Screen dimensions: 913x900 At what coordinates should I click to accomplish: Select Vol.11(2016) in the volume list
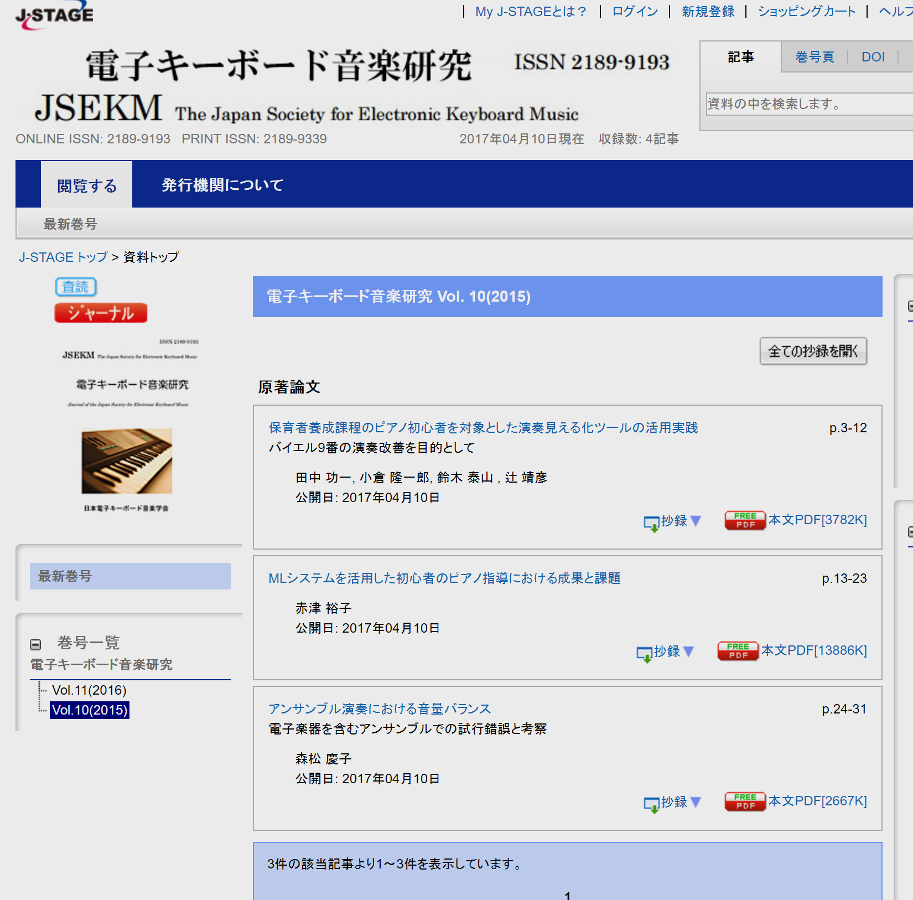pyautogui.click(x=89, y=690)
